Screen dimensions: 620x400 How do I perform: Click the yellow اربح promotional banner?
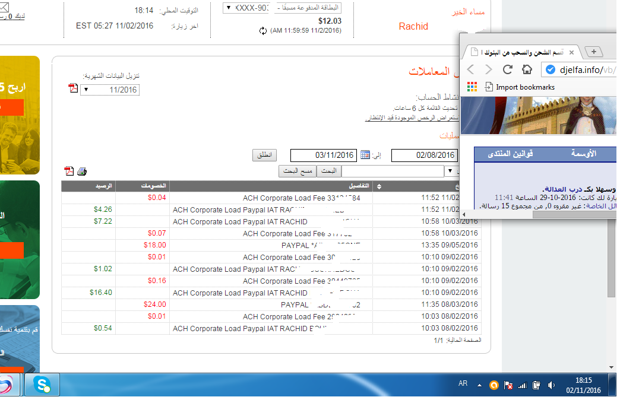pyautogui.click(x=20, y=115)
